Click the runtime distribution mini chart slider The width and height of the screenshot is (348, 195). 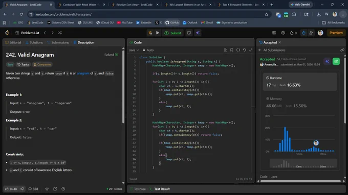(303, 163)
